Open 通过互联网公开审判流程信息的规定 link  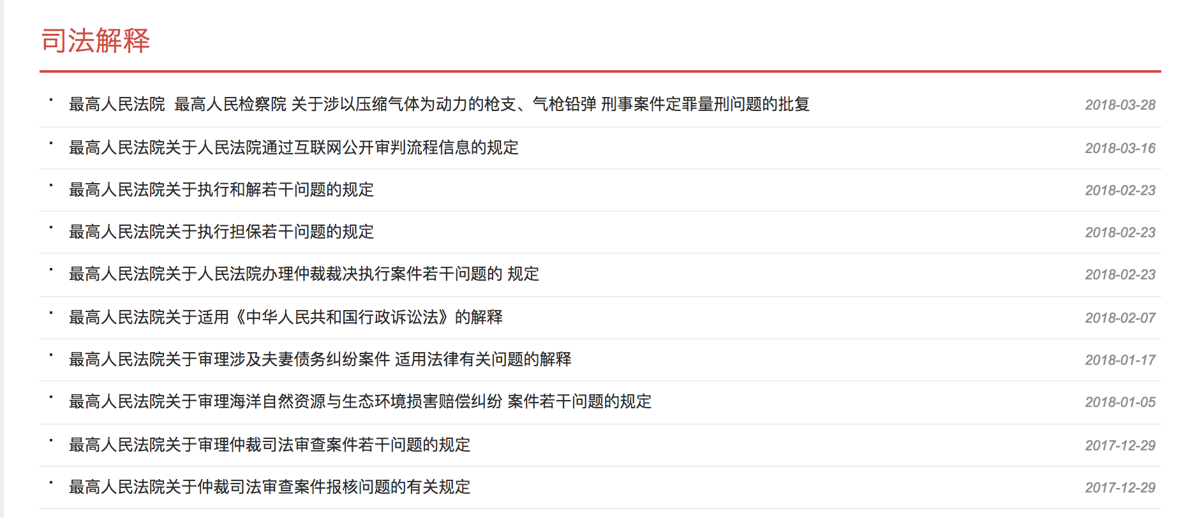294,147
